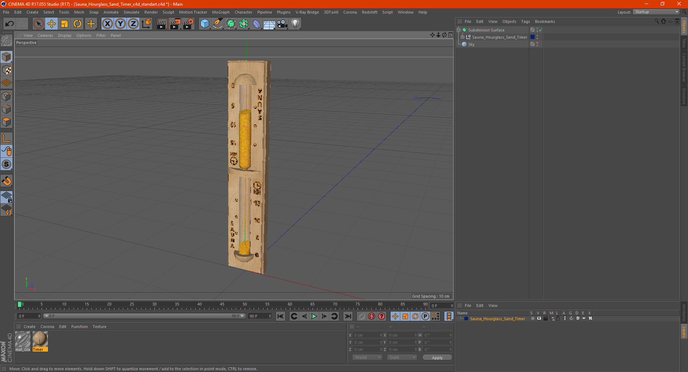The image size is (688, 372).
Task: Switch to the Takes side tab
Action: point(684,43)
